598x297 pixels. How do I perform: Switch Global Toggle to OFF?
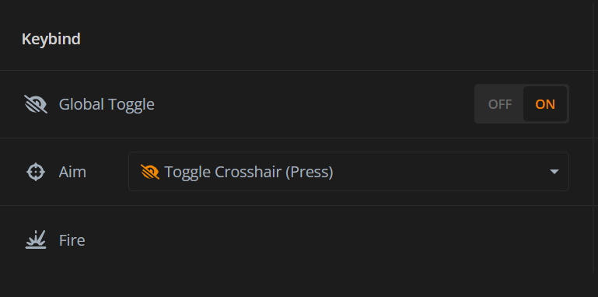499,104
